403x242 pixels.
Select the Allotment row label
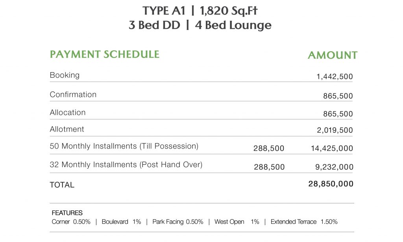[x=67, y=129]
